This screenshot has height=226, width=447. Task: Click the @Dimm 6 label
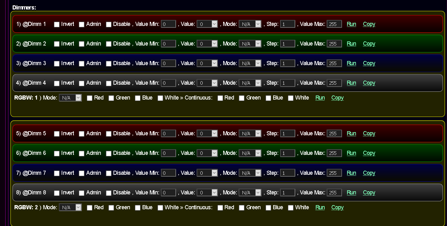pos(34,153)
